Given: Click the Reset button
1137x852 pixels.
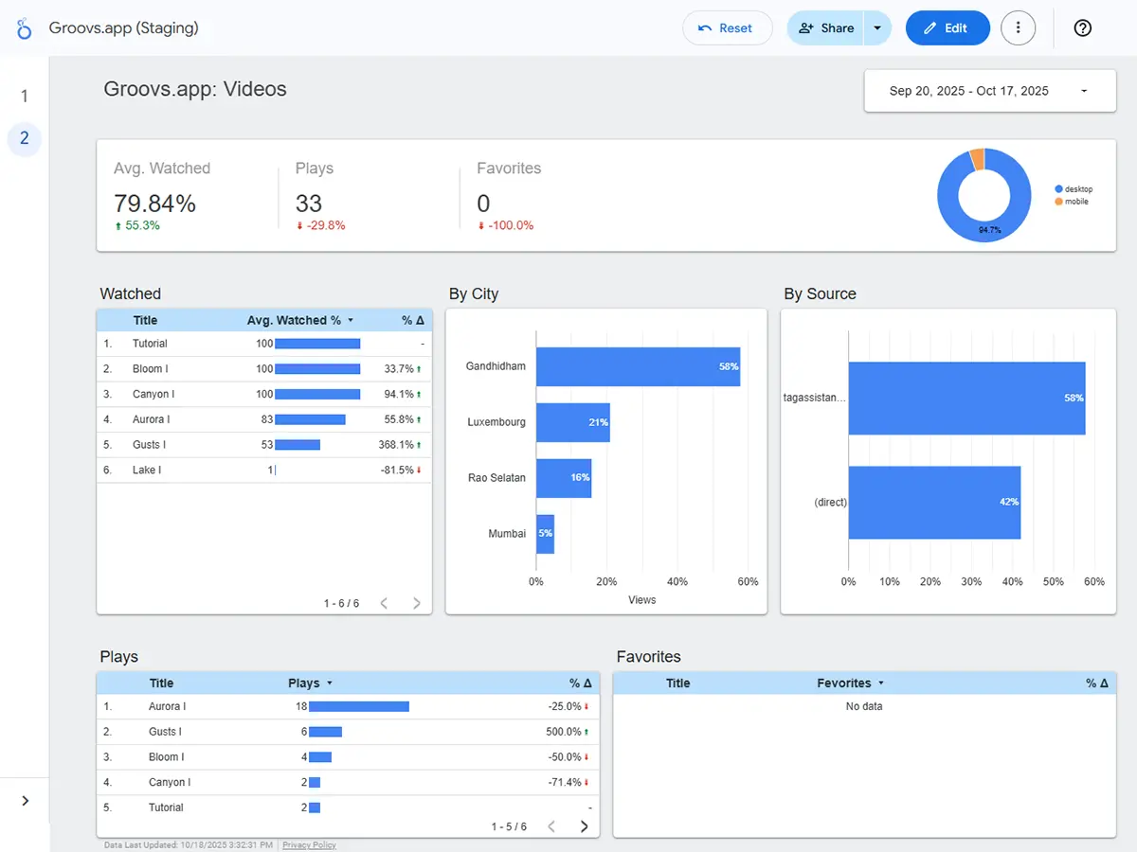Looking at the screenshot, I should 726,28.
